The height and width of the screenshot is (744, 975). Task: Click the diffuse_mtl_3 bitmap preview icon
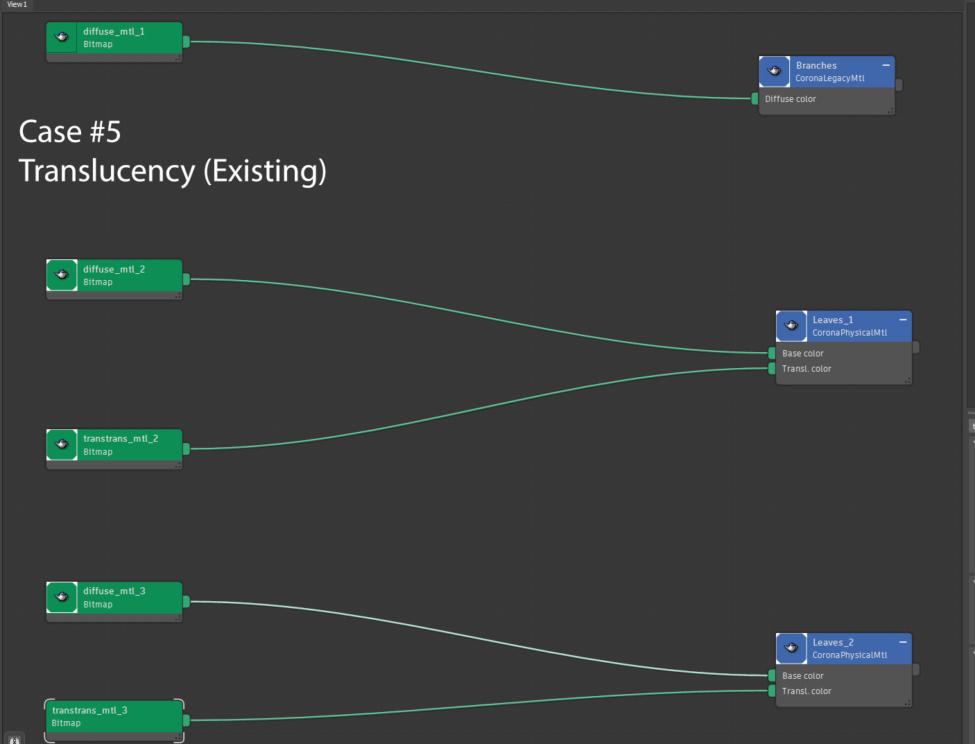pyautogui.click(x=62, y=597)
